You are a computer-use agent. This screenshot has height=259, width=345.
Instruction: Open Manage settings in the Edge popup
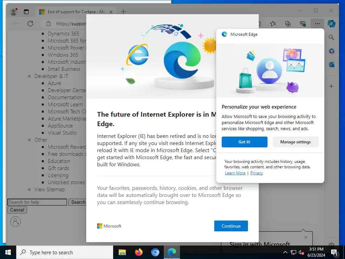coord(295,142)
